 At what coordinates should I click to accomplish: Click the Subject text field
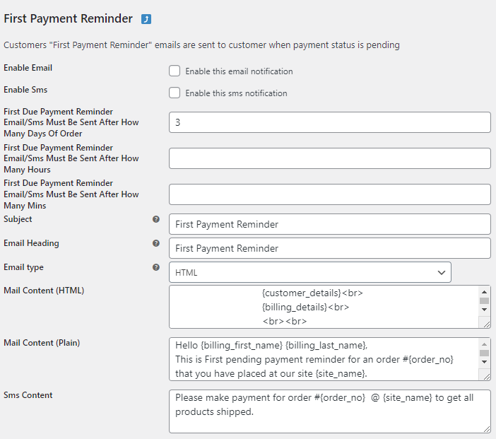coord(330,224)
